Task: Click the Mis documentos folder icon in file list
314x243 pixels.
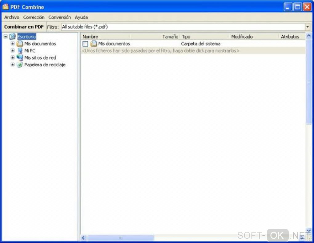Action: tap(94, 43)
